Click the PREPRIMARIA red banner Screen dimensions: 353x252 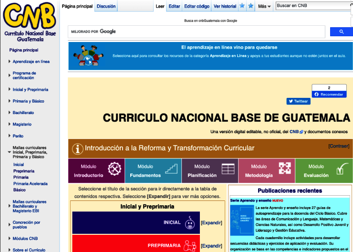point(136,244)
